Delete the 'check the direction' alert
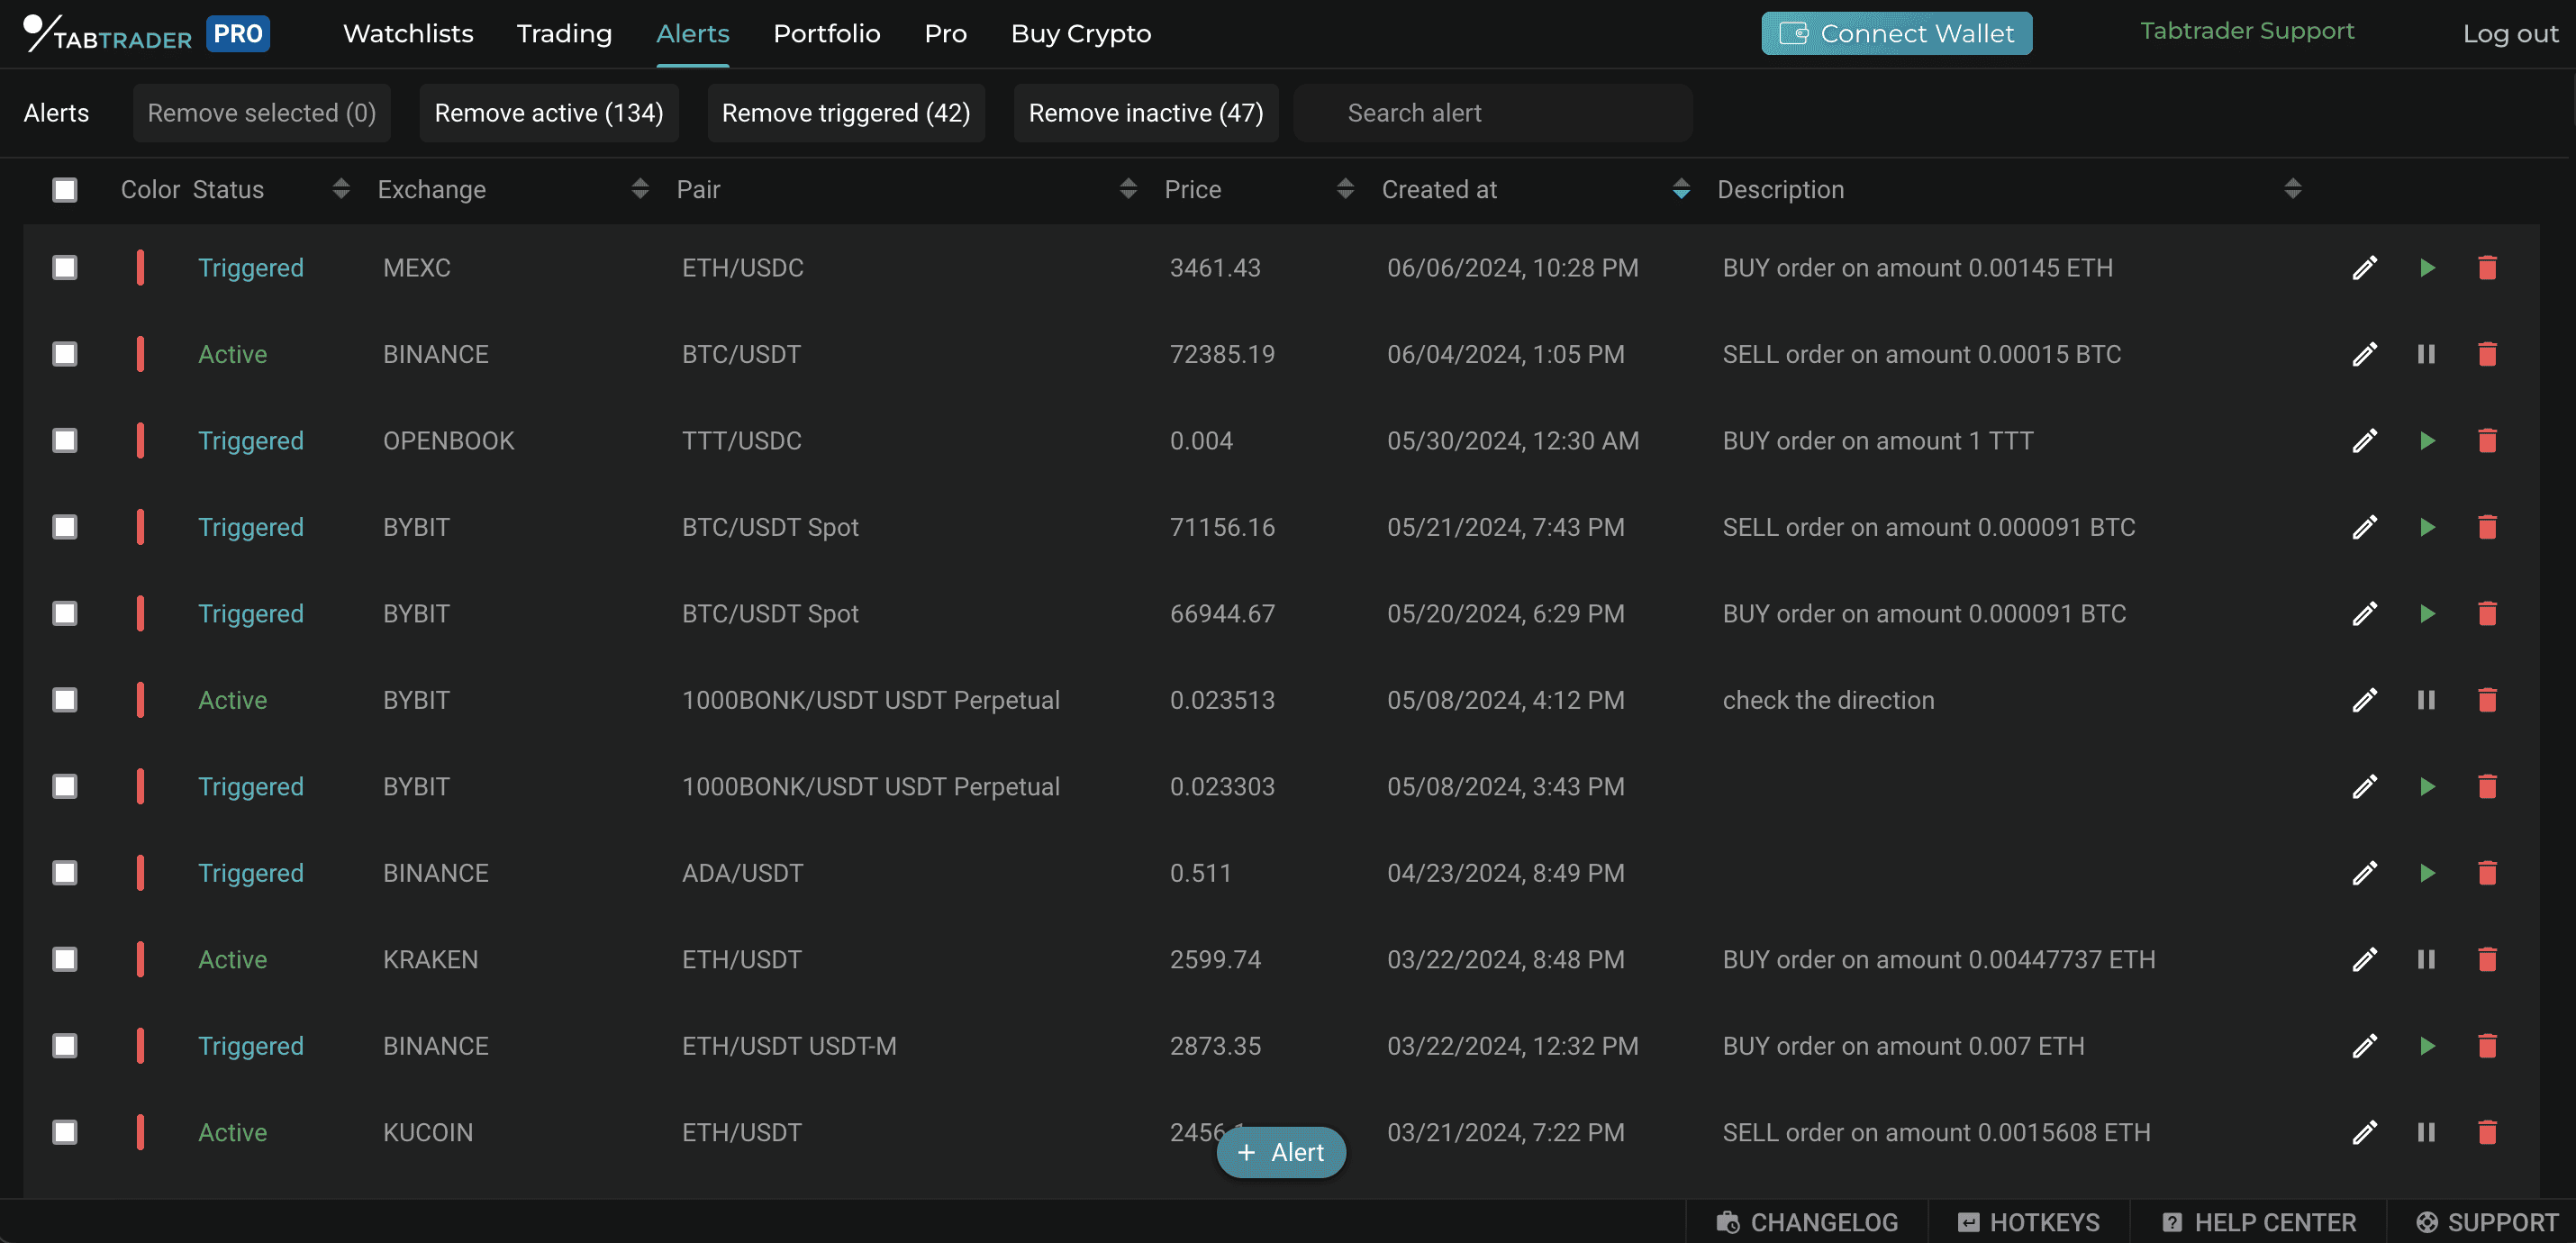Image resolution: width=2576 pixels, height=1243 pixels. pos(2487,700)
